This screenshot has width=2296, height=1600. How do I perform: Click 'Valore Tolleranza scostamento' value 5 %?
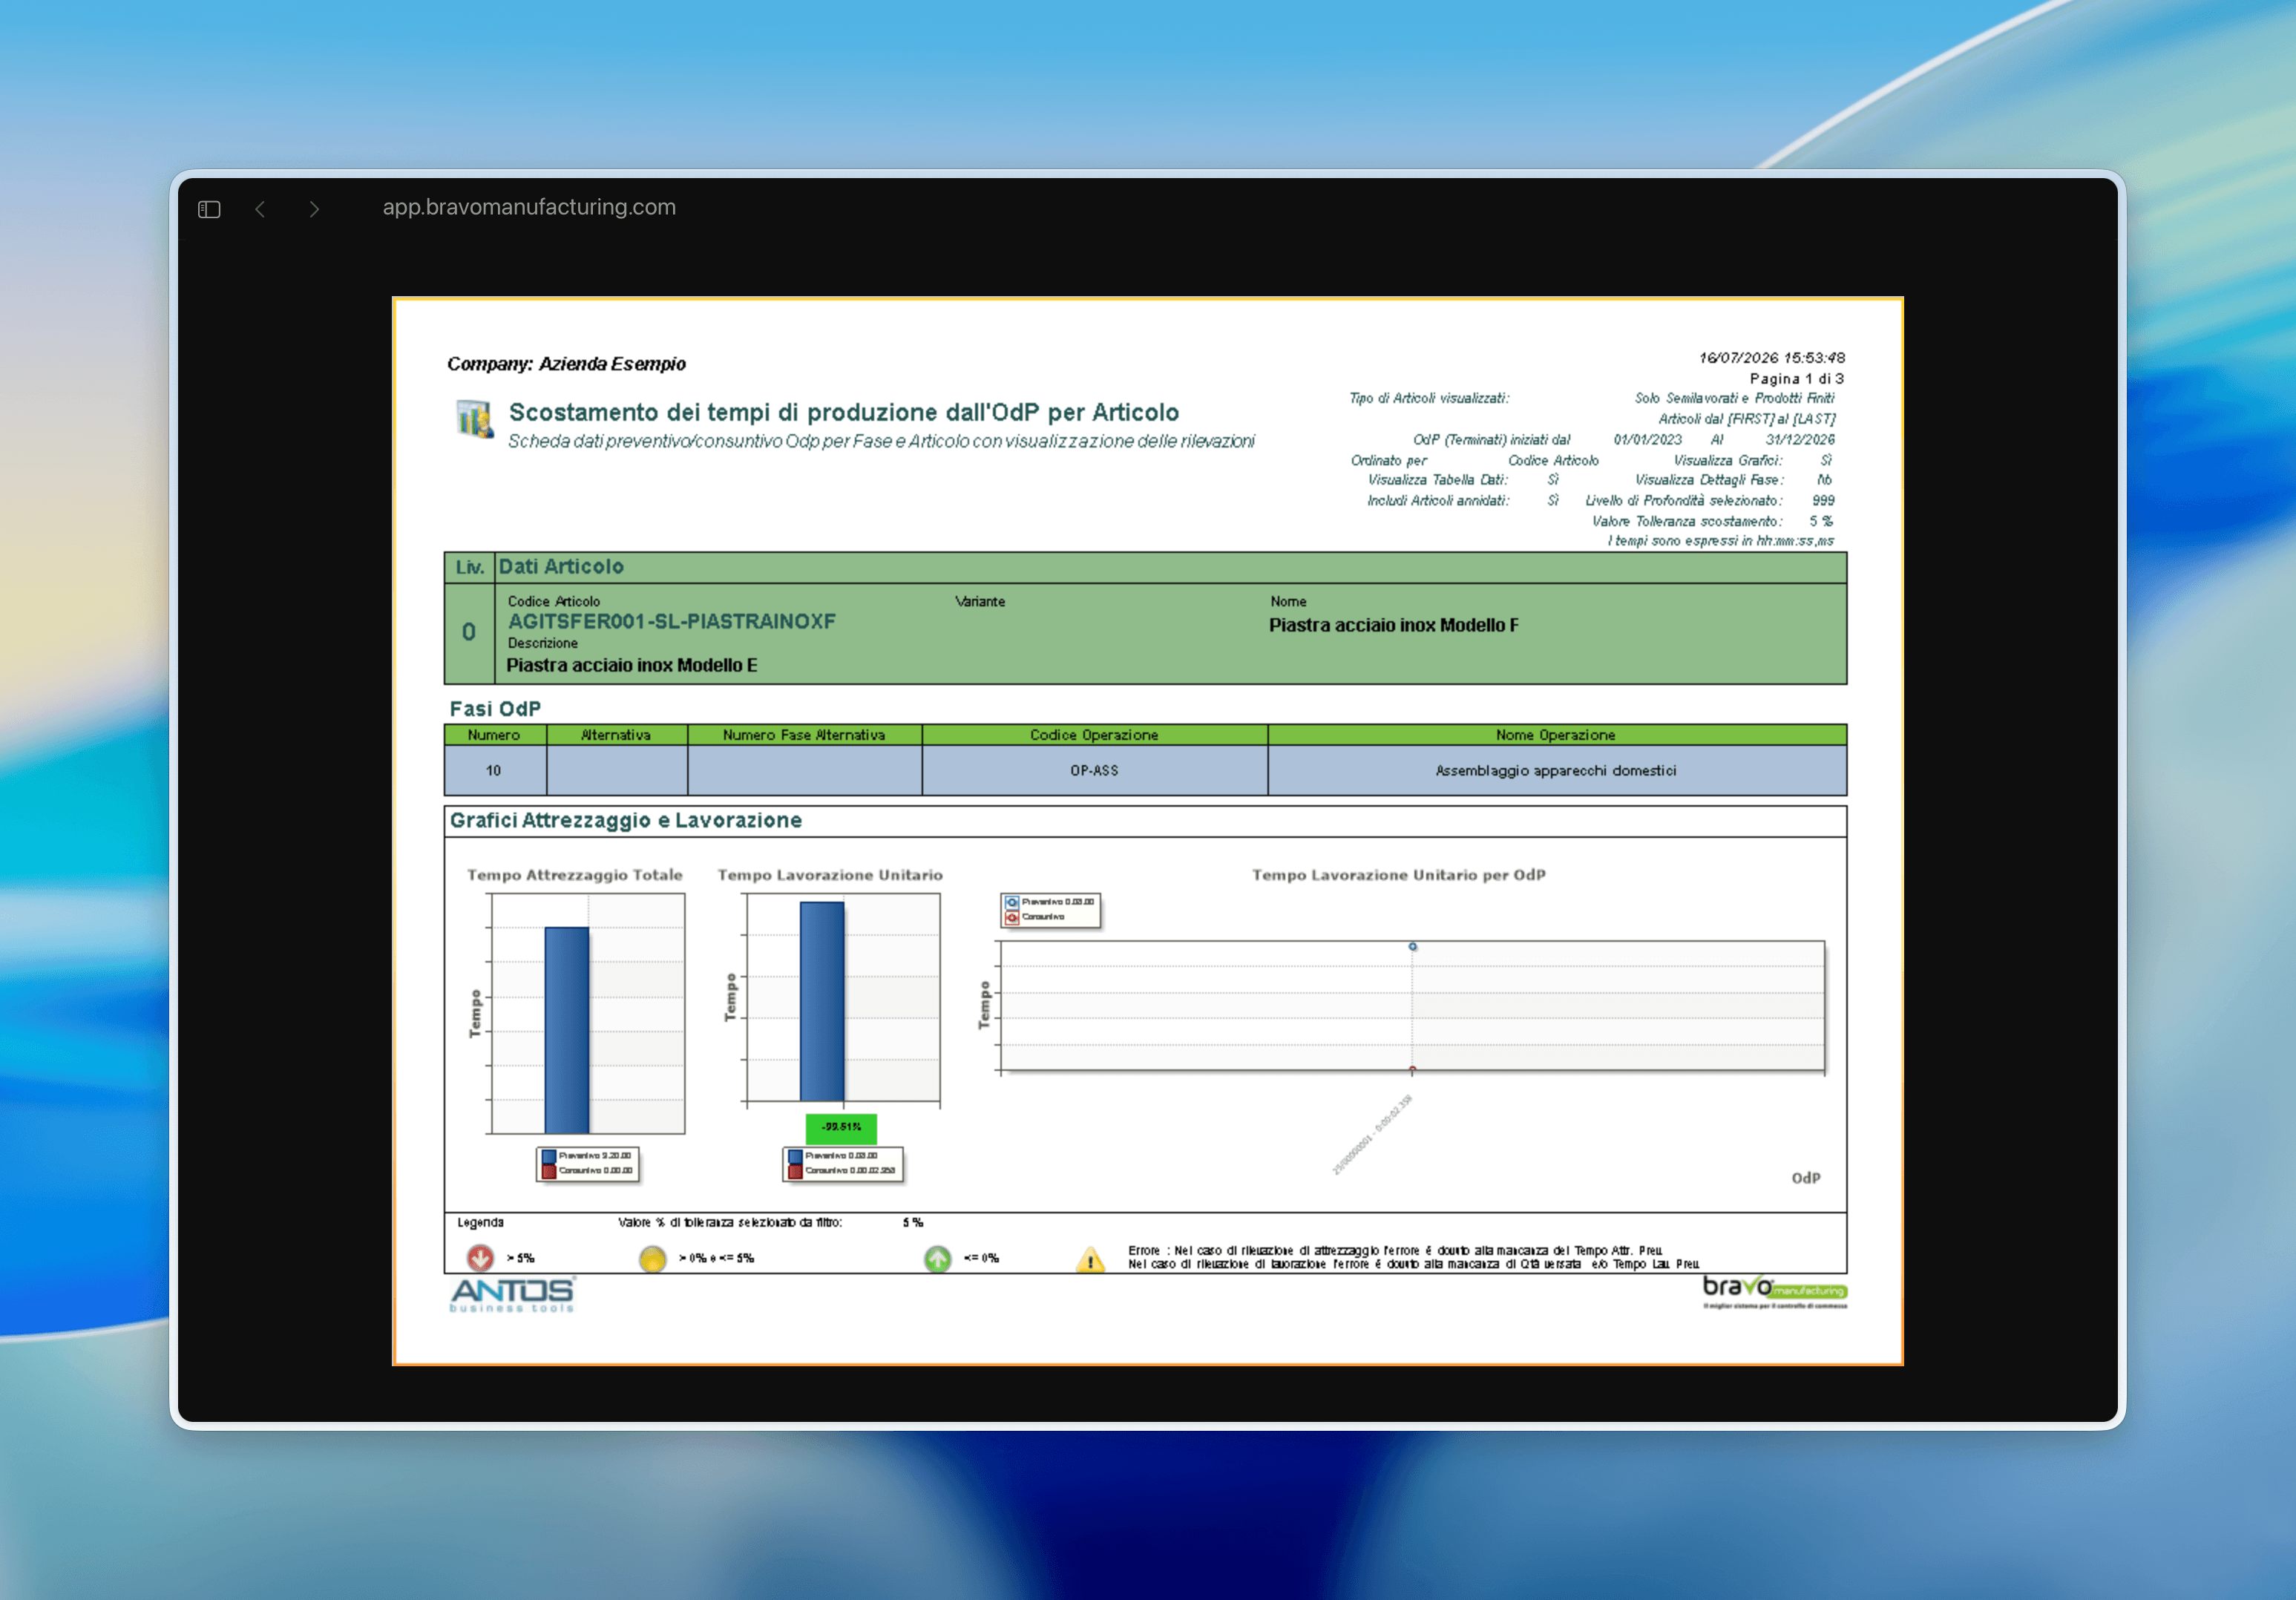1821,522
